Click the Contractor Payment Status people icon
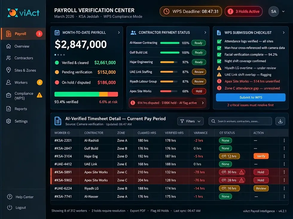Image resolution: width=293 pixels, height=219 pixels. pos(133,33)
